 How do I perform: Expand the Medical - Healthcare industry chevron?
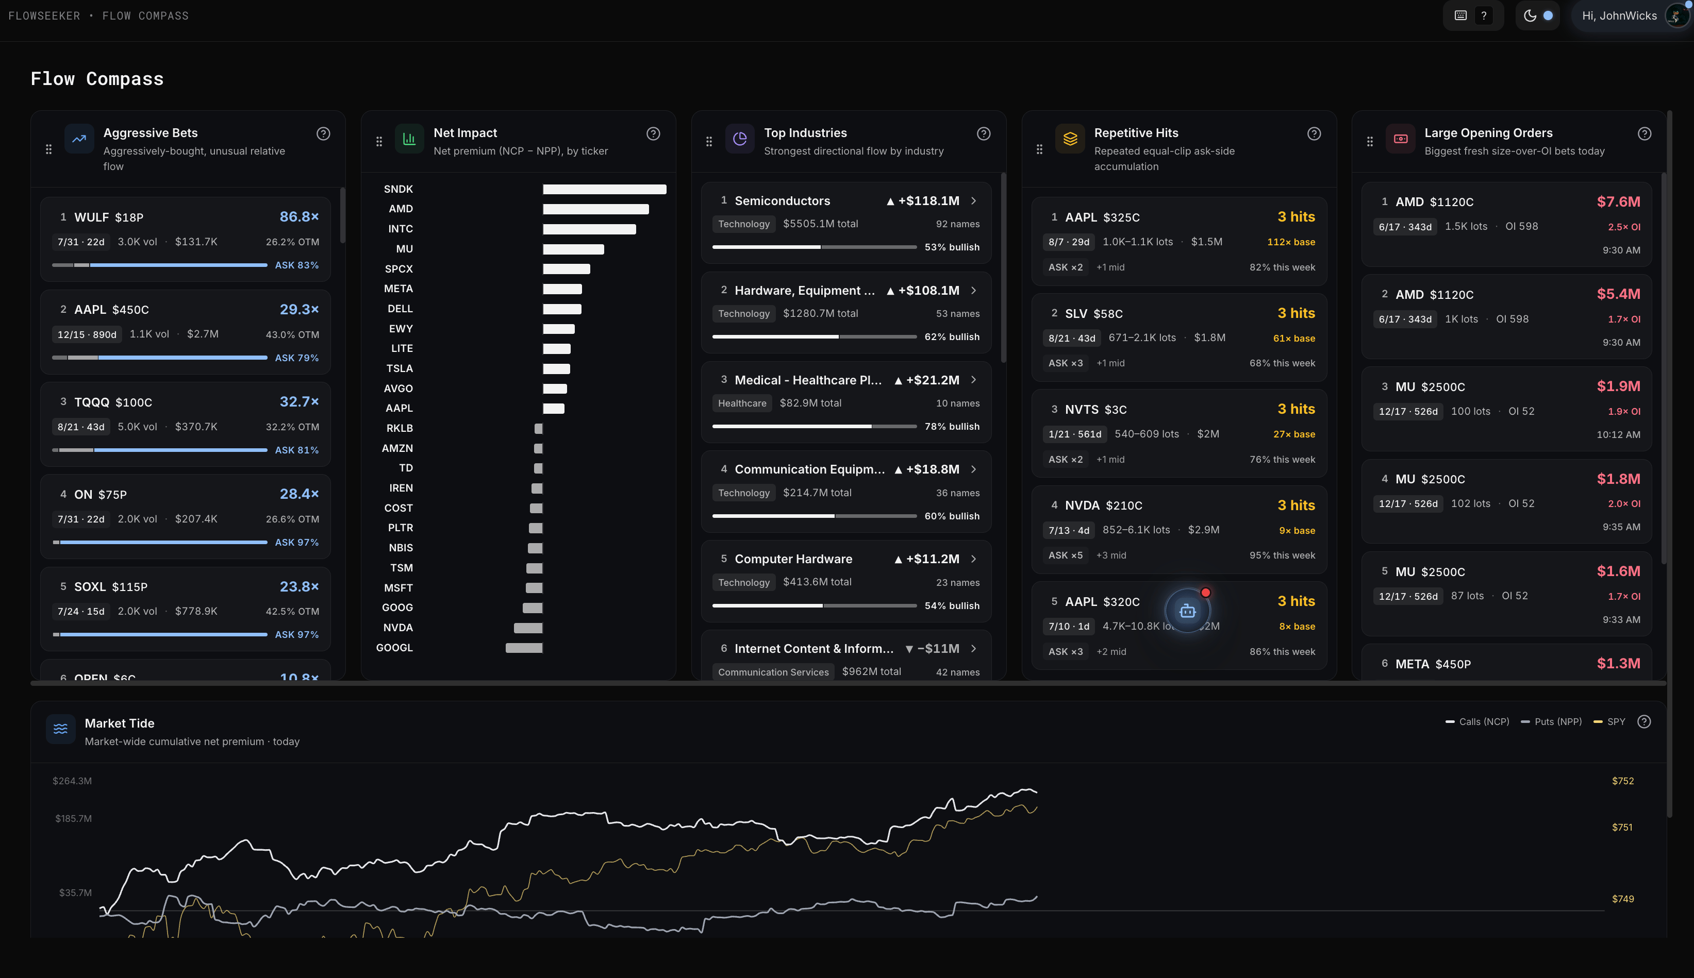click(974, 380)
